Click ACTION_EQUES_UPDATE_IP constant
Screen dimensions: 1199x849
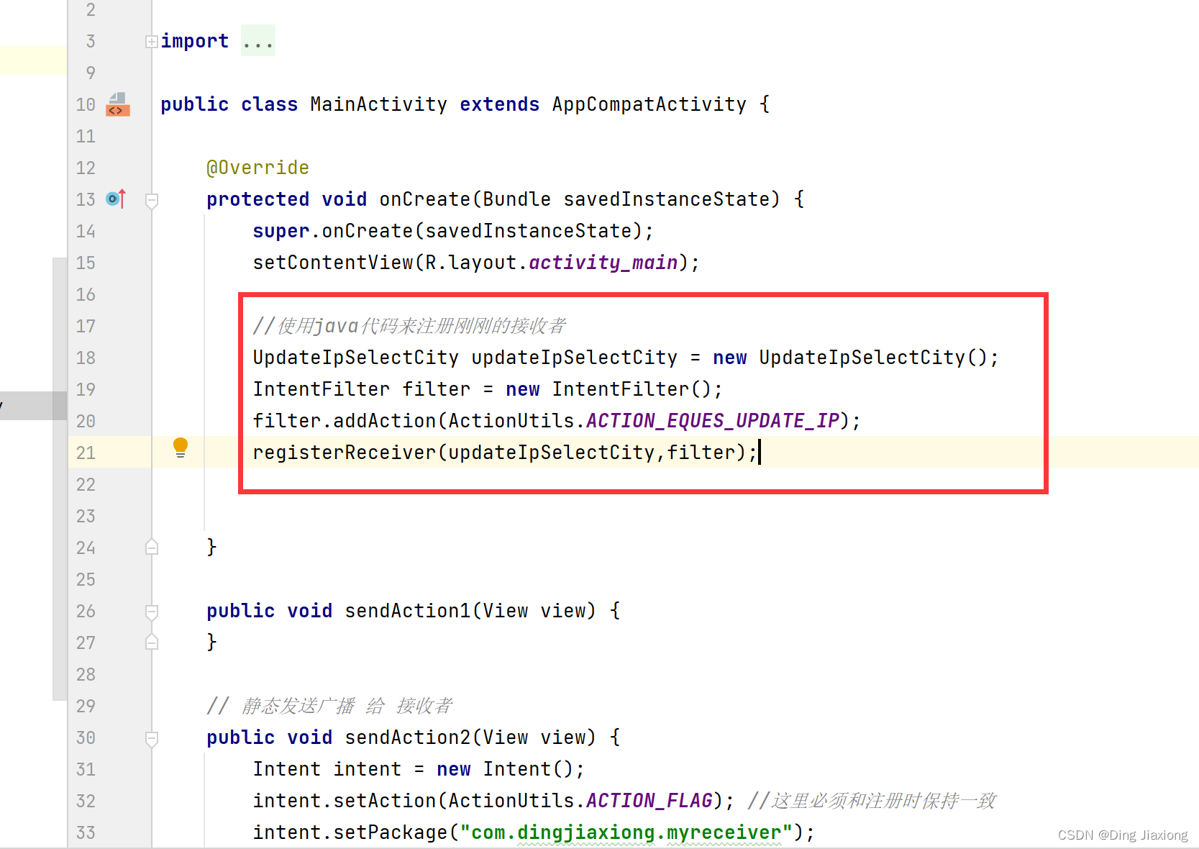[x=713, y=421]
